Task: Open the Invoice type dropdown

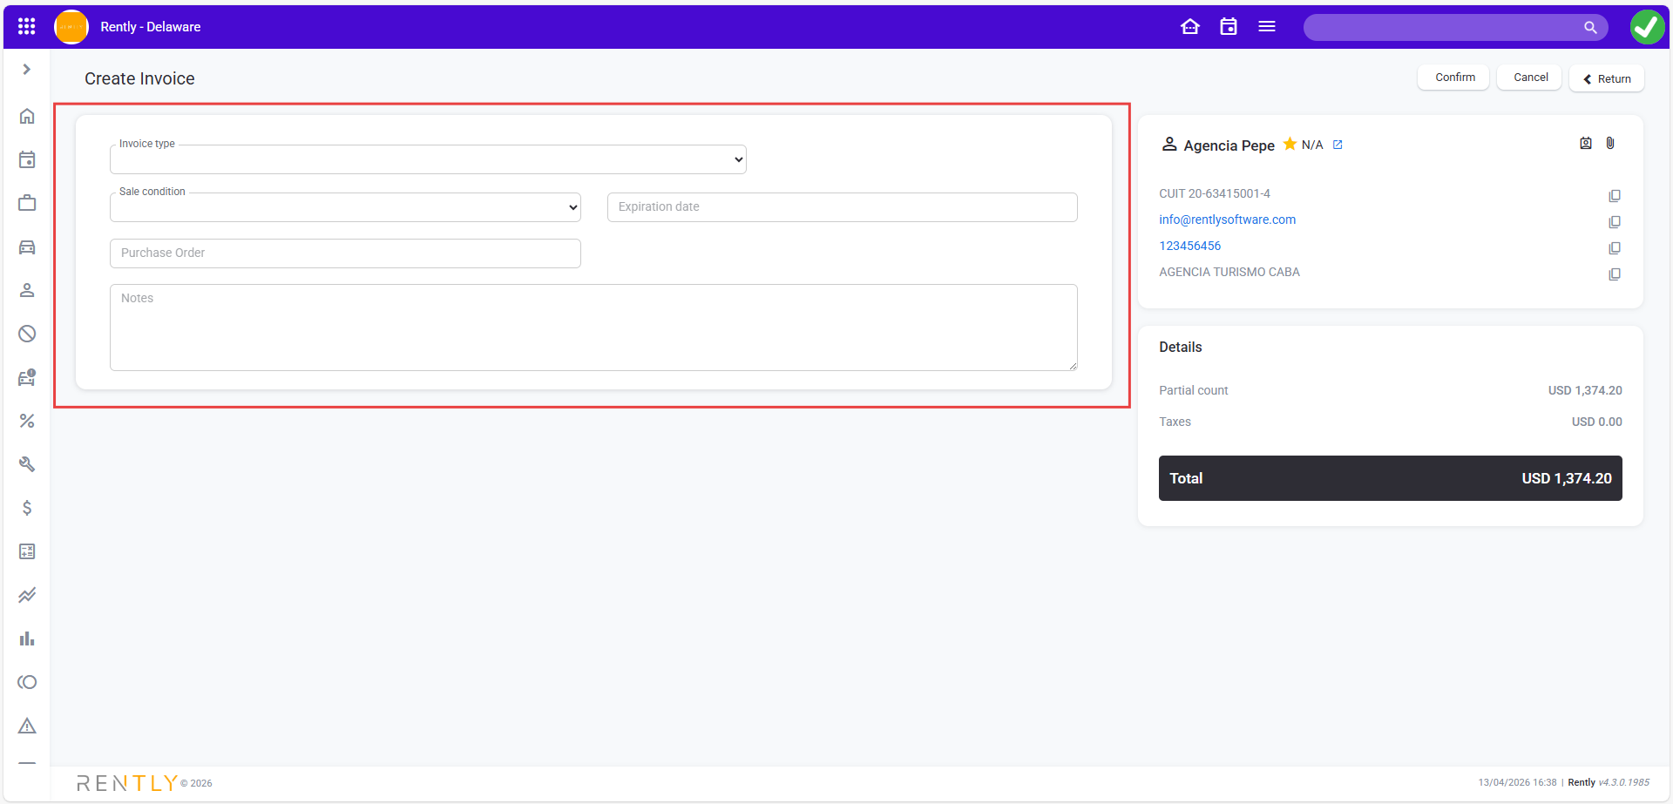Action: click(428, 160)
